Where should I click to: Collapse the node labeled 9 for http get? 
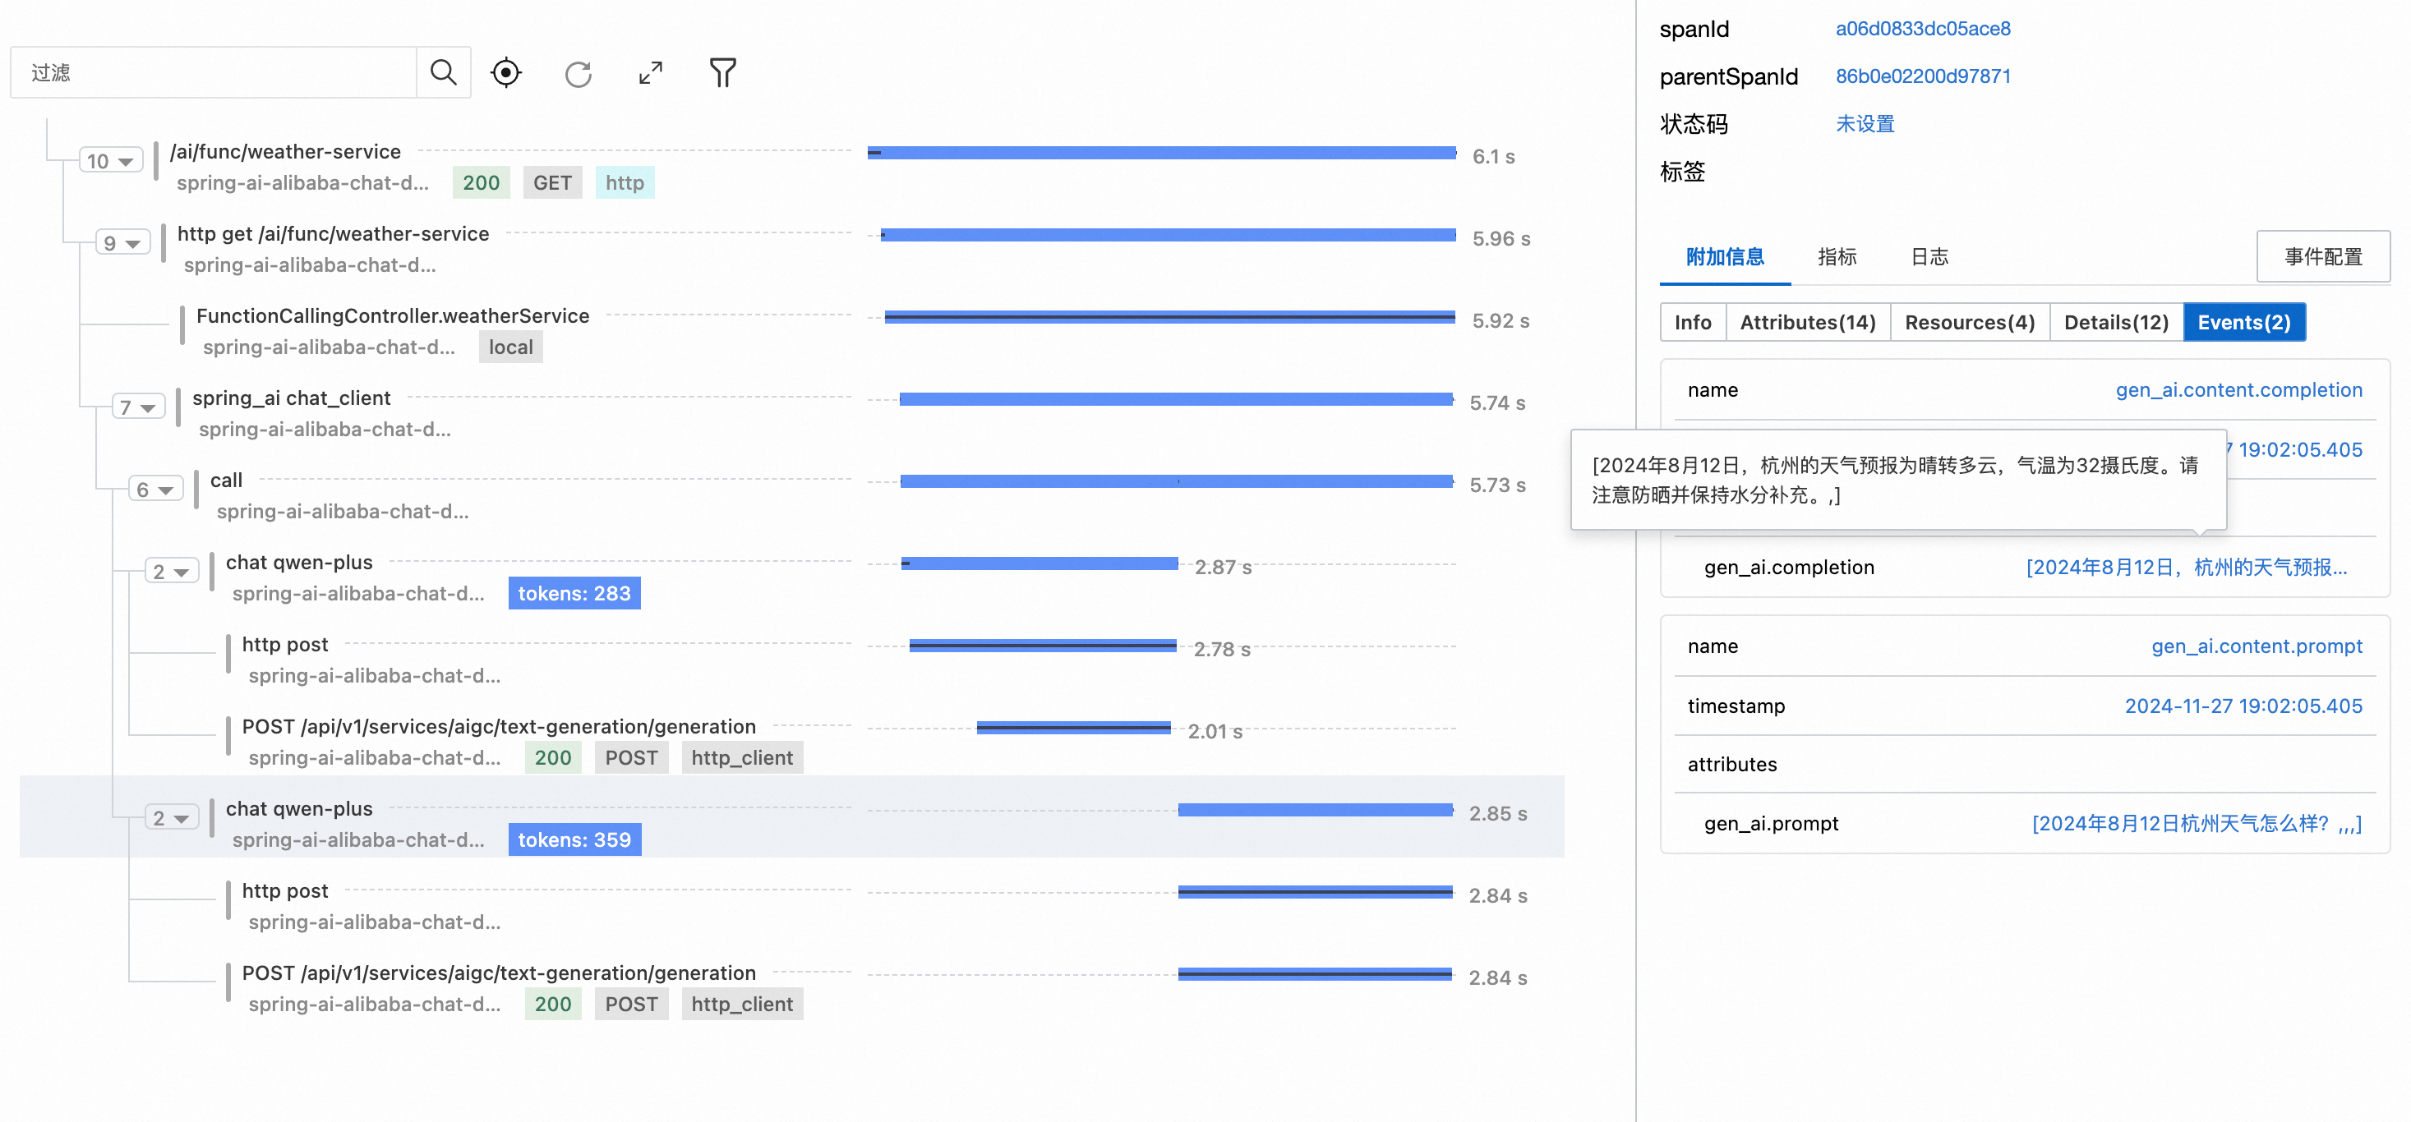122,242
